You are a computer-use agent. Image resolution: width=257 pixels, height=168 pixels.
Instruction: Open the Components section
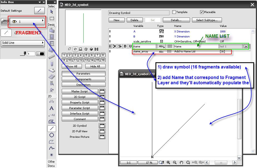tap(83, 79)
